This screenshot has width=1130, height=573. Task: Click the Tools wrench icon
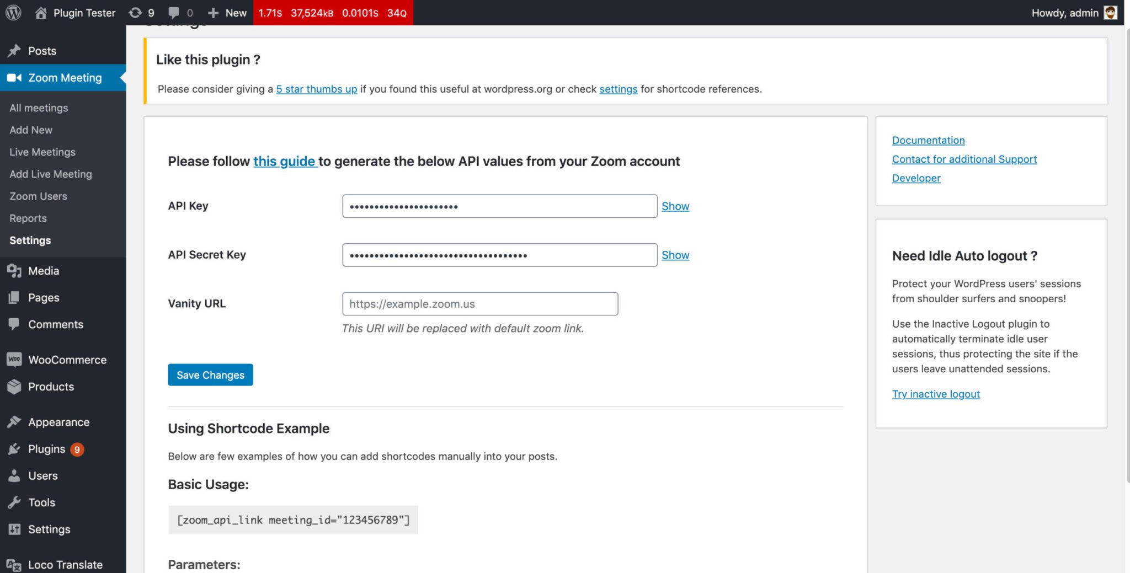[x=14, y=502]
